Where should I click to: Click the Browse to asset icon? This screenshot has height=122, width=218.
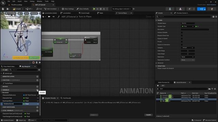pos(8,9)
